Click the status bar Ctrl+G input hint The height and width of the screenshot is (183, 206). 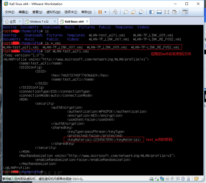[43, 179]
